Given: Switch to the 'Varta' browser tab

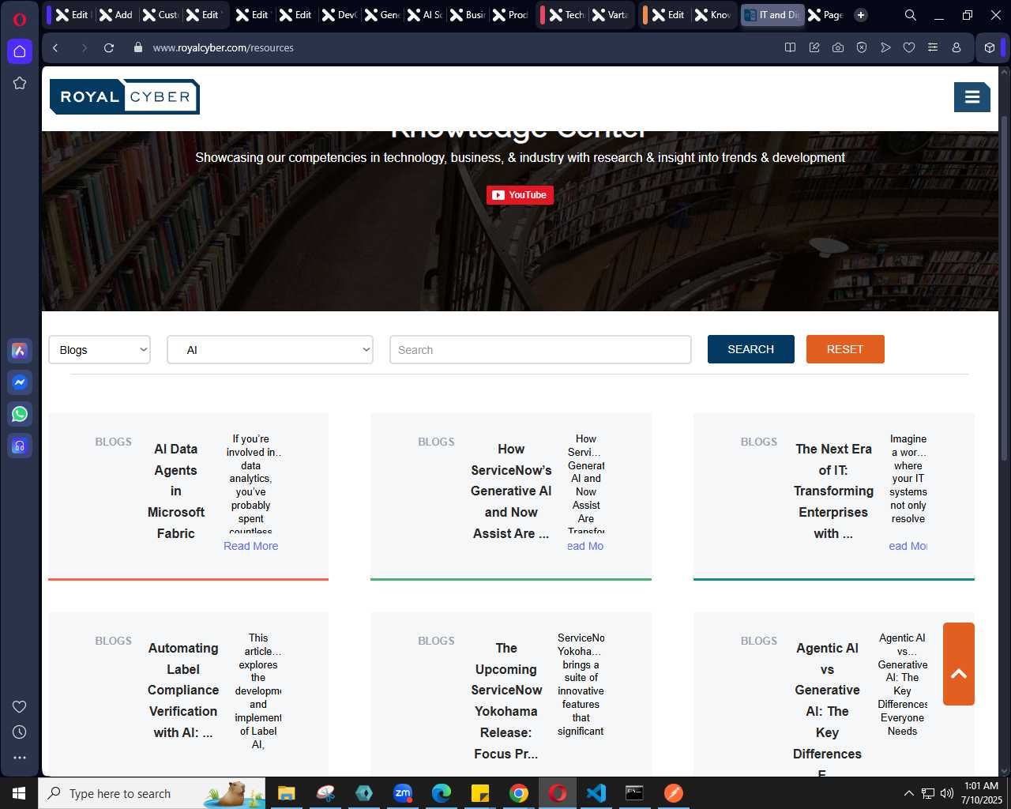Looking at the screenshot, I should [x=610, y=15].
